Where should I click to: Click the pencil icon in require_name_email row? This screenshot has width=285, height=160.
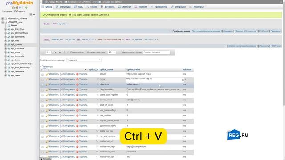tap(47, 120)
